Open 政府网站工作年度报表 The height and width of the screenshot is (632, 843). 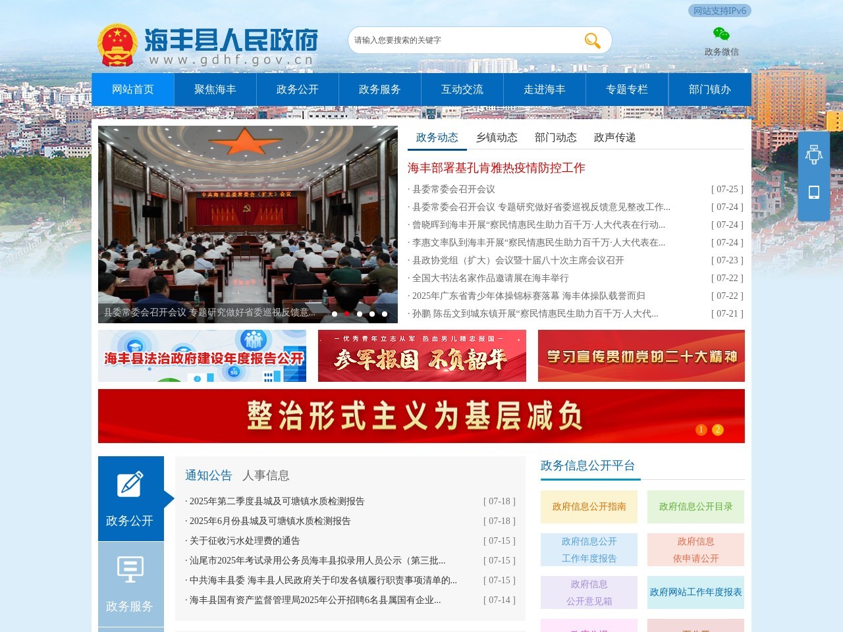(x=695, y=592)
